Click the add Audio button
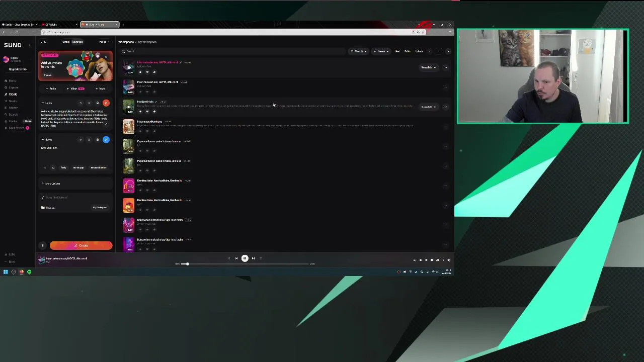 point(51,88)
